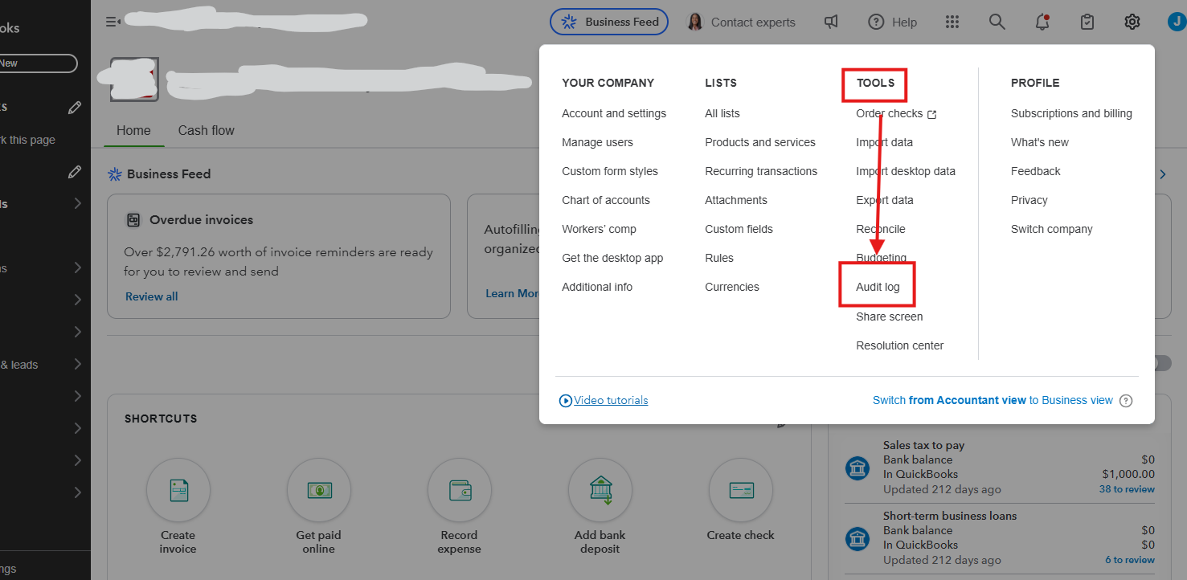Screen dimensions: 1187x580
Task: Open Recurring transactions
Action: [761, 171]
